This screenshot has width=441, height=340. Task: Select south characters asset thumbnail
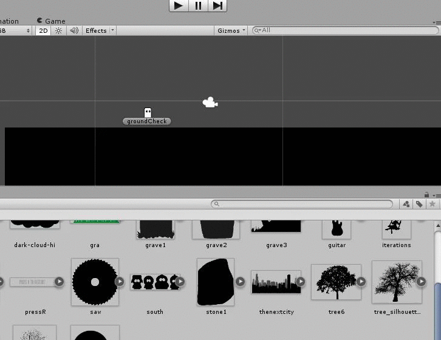pyautogui.click(x=155, y=282)
